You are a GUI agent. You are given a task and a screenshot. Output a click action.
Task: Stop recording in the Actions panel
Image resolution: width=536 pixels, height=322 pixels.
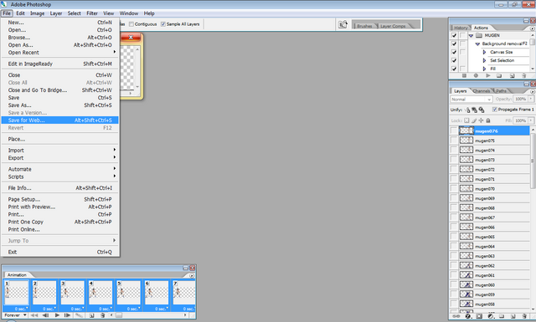click(464, 75)
